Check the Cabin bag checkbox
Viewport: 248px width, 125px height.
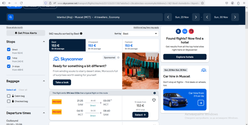pyautogui.click(x=9, y=96)
